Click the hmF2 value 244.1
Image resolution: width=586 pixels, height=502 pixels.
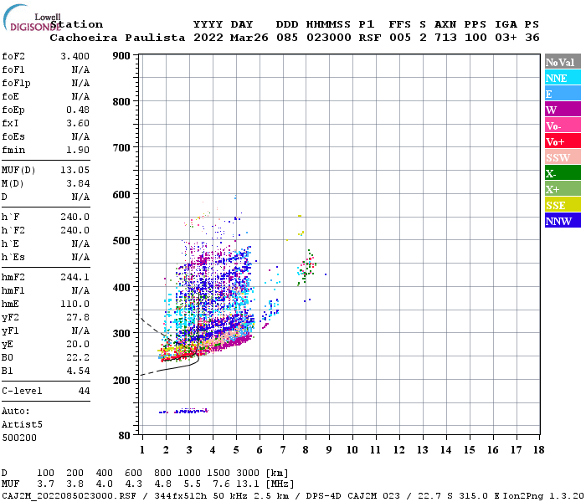(x=75, y=277)
